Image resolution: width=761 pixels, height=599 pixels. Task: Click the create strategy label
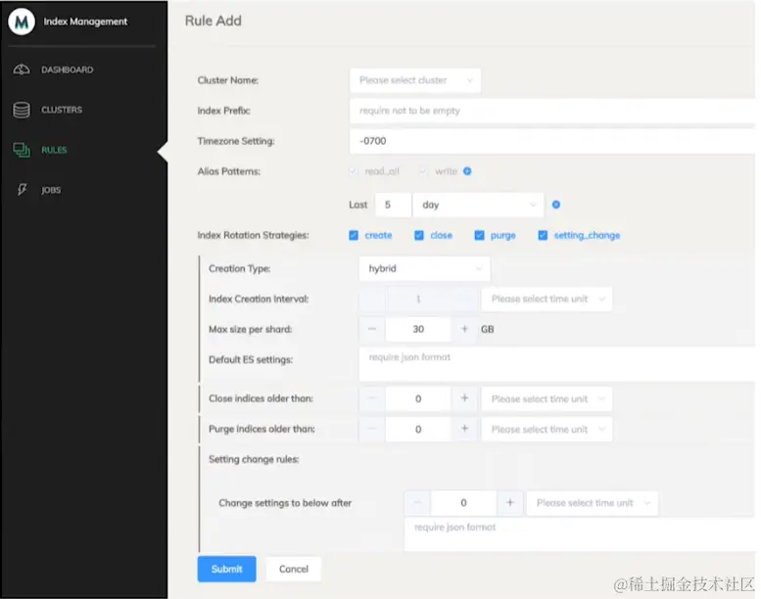click(x=378, y=235)
